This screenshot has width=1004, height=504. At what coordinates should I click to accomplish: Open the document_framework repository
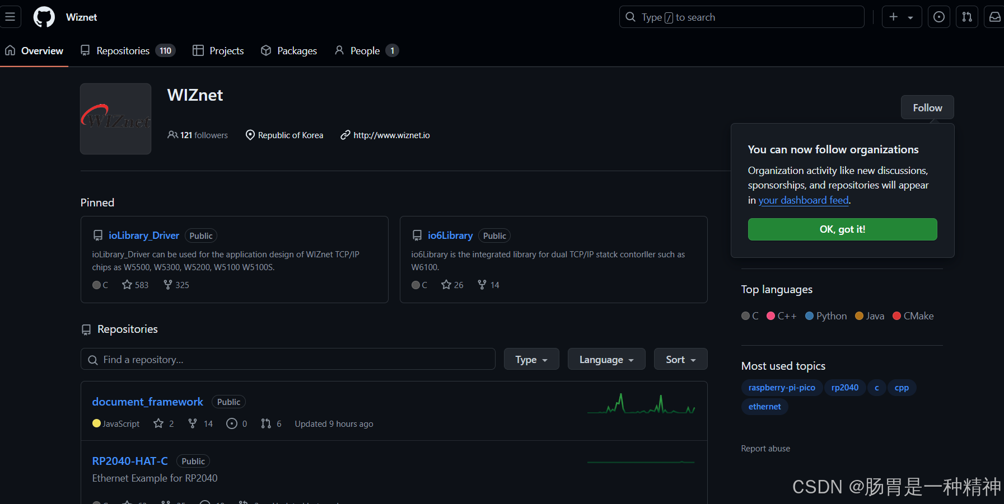[148, 402]
